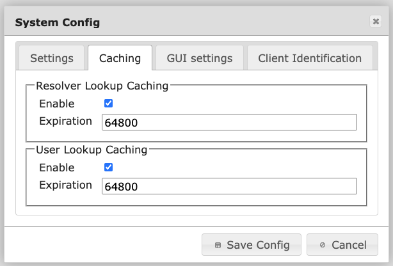Click the Resolver Lookup Caching group title
This screenshot has width=393, height=266.
(102, 85)
